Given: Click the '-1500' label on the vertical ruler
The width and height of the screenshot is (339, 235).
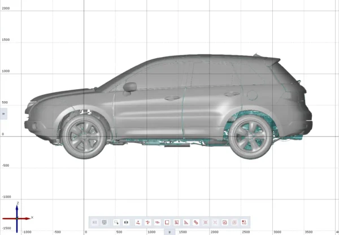Looking at the screenshot, I should [6, 228].
